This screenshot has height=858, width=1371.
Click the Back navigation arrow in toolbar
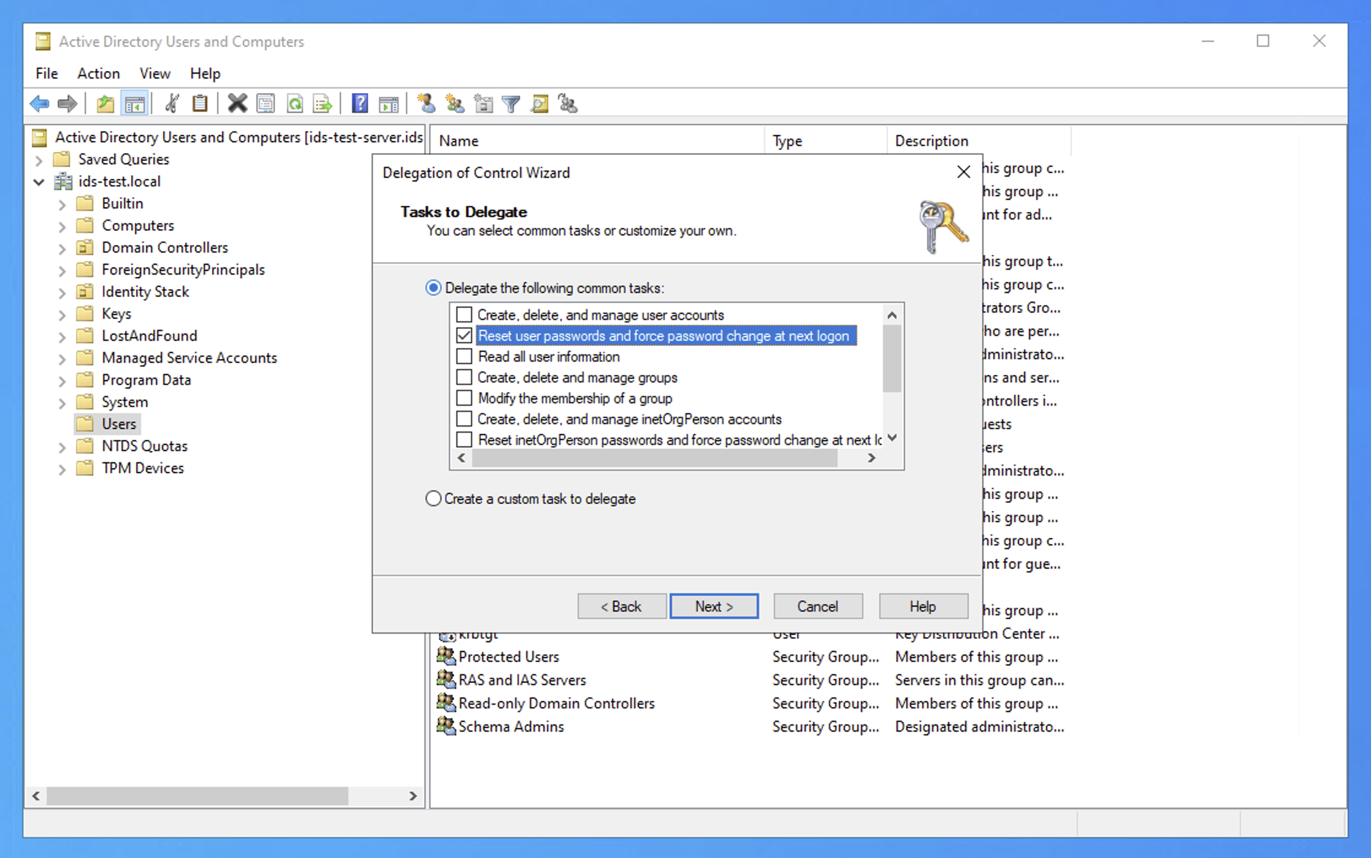40,104
